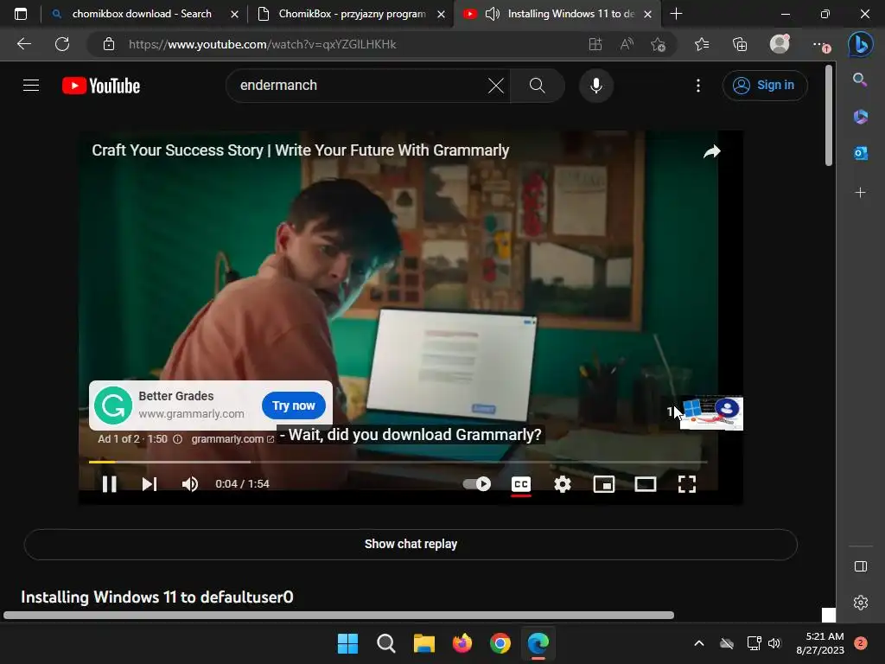Viewport: 885px width, 664px height.
Task: Open the YouTube guide hamburger menu
Action: [x=31, y=86]
